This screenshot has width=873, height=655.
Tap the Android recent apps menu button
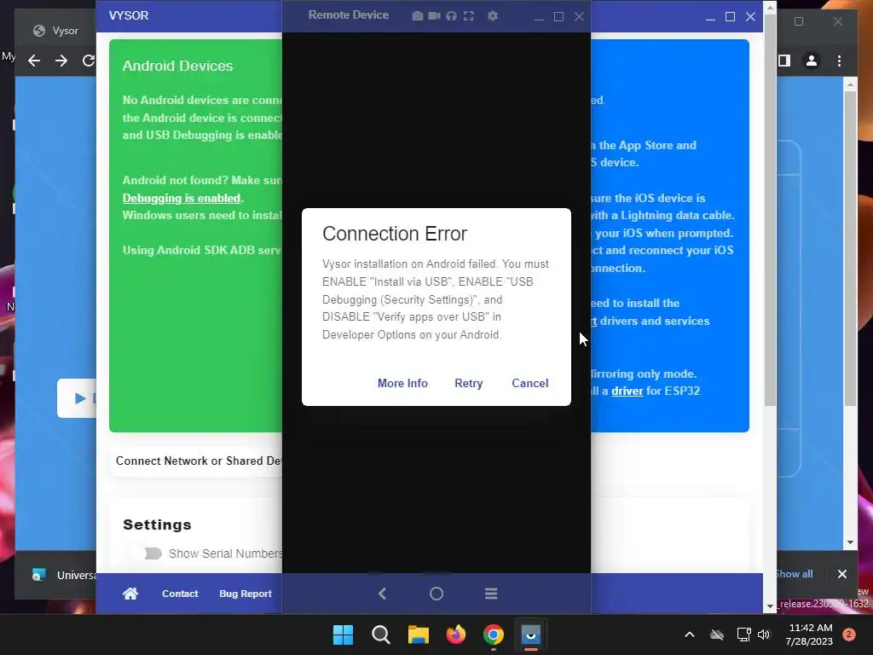(x=491, y=594)
